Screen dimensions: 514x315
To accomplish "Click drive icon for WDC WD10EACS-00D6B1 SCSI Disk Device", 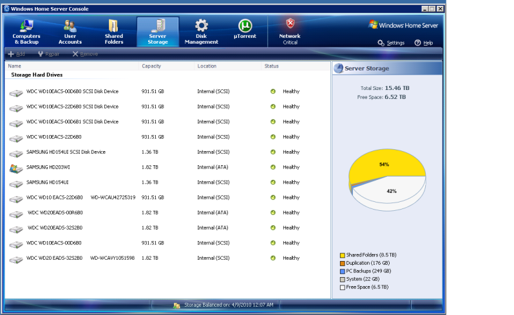I will (x=15, y=123).
